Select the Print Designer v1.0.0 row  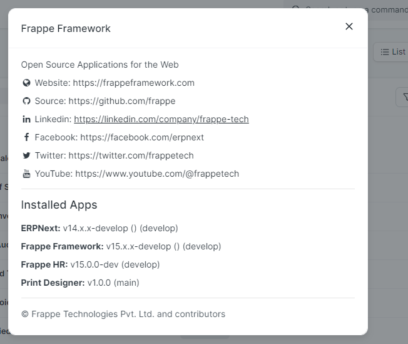click(80, 283)
